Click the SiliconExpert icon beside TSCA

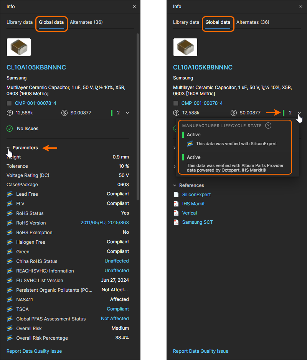[x=10, y=309]
